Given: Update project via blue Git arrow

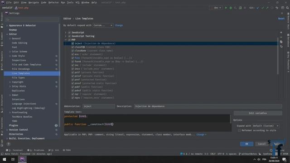Looking at the screenshot, I should (258, 8).
